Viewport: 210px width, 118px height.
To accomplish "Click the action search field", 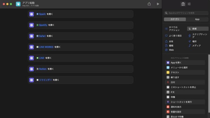I will (x=186, y=13).
